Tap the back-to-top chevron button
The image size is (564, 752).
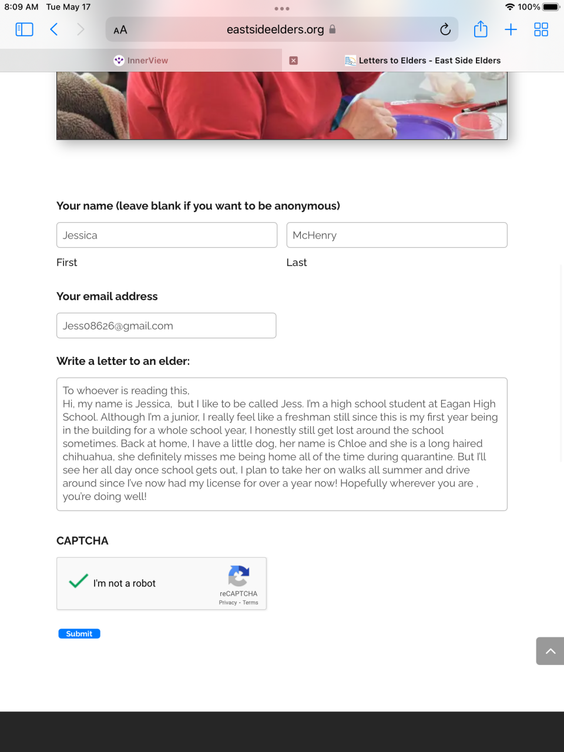point(550,651)
